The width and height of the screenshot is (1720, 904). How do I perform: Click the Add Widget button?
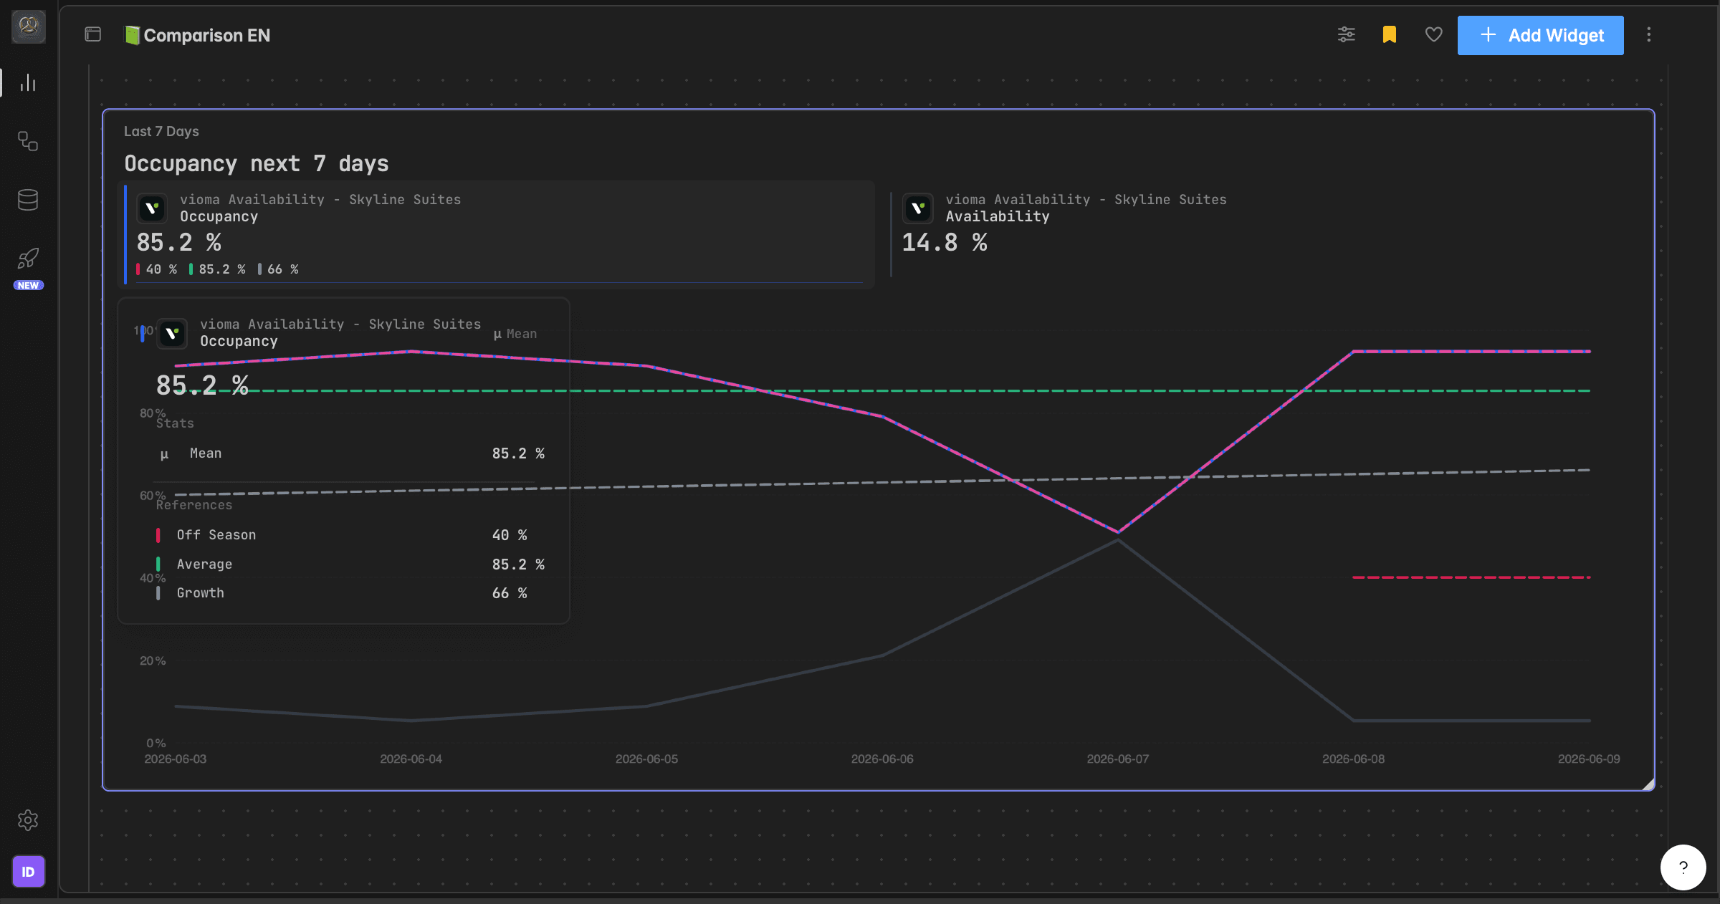[x=1541, y=35]
